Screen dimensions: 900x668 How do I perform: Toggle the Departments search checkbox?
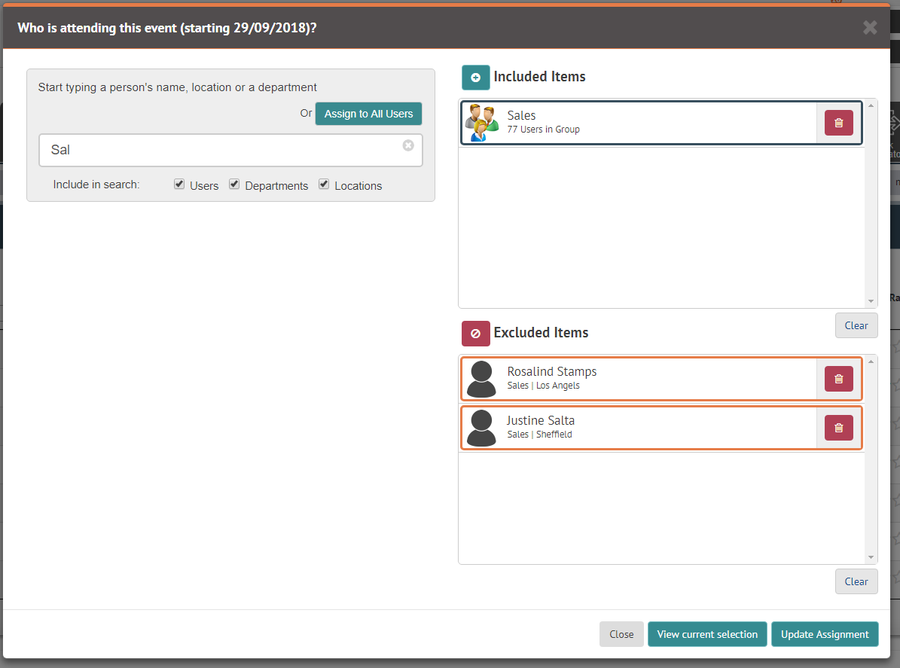tap(234, 185)
